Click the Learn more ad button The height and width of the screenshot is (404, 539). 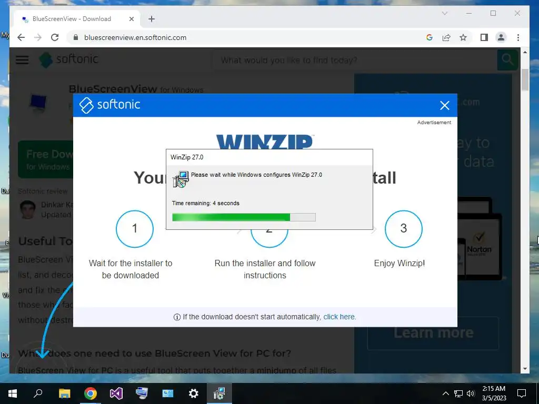(433, 333)
